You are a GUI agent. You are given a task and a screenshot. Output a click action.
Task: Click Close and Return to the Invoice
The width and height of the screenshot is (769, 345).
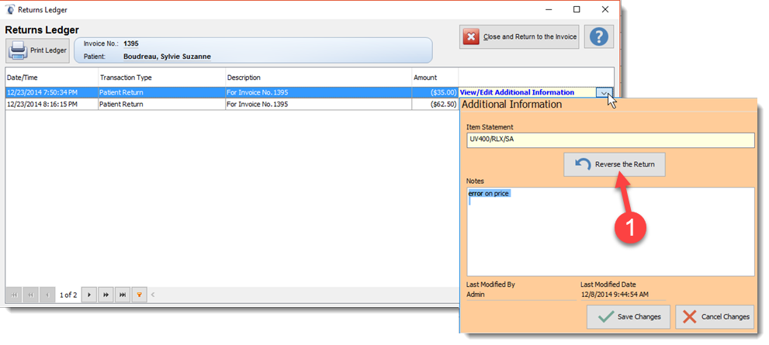pyautogui.click(x=519, y=36)
